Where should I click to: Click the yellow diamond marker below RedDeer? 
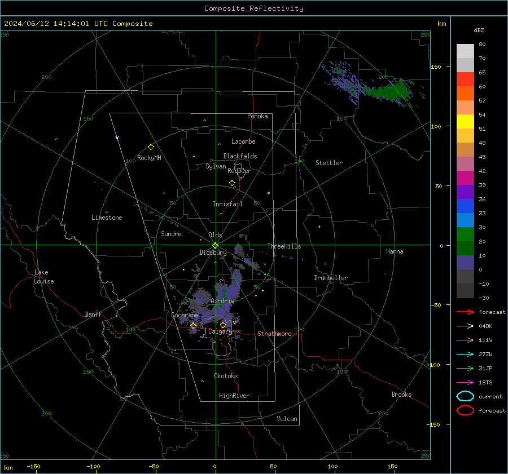[232, 183]
